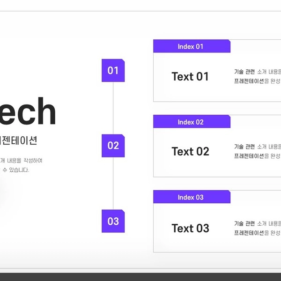Select the 프레젠테이션 line beside Text 01
This screenshot has height=281, width=281.
tap(257, 81)
